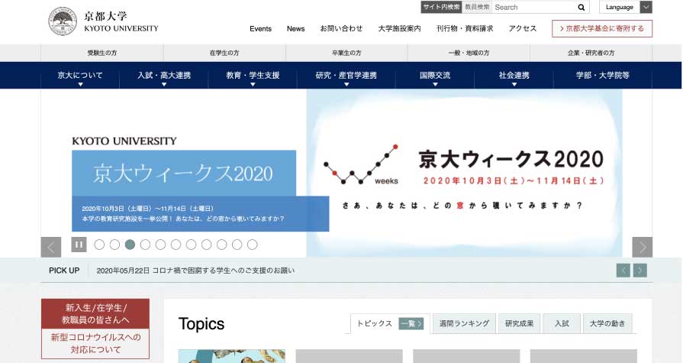Select the eighth slide indicator dot
Image resolution: width=683 pixels, height=363 pixels.
207,245
